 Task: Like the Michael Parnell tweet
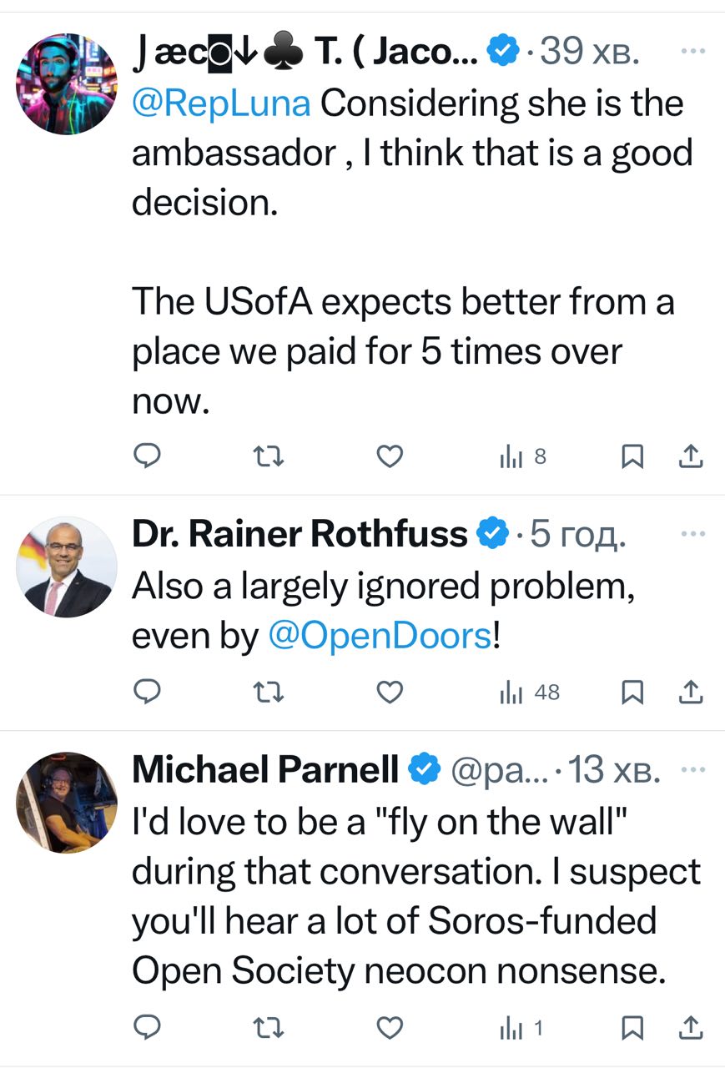(x=390, y=1029)
